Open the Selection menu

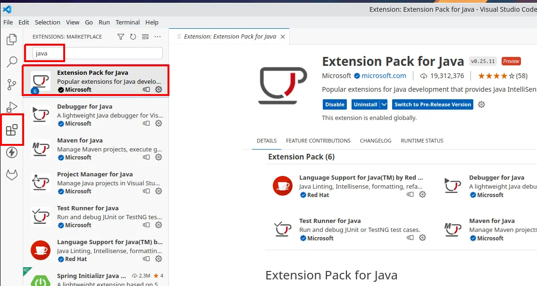47,22
